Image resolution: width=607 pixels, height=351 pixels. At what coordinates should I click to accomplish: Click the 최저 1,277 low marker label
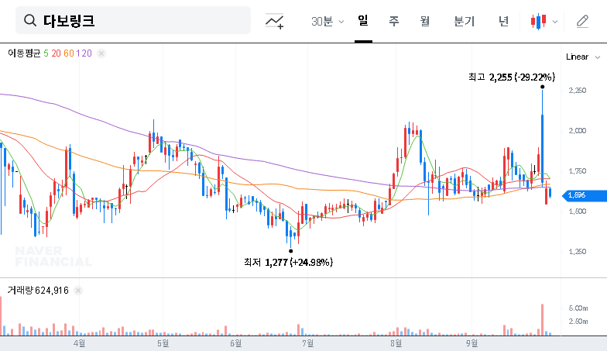pos(288,262)
